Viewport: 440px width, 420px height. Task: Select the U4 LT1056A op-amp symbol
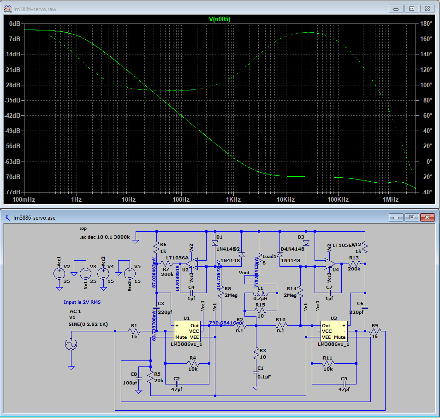(x=330, y=264)
